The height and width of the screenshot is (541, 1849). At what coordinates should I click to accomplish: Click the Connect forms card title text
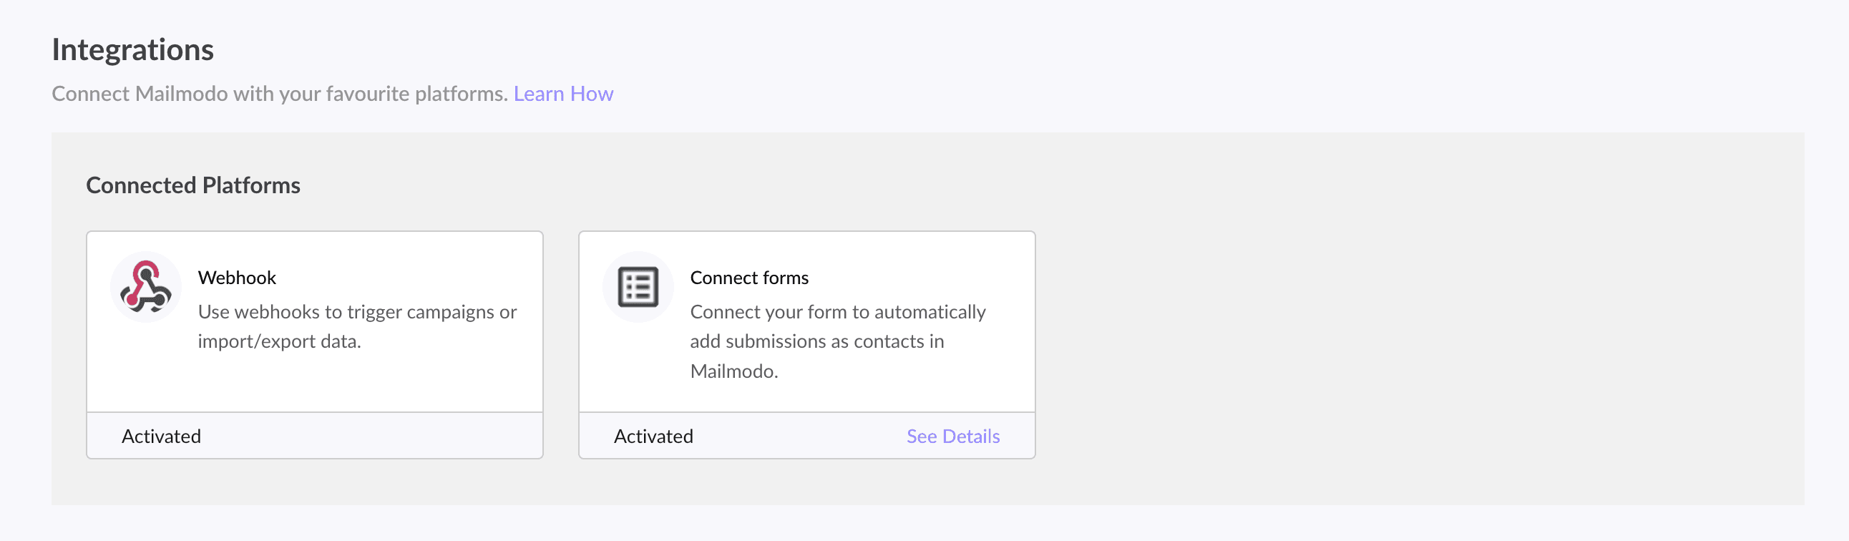[748, 278]
